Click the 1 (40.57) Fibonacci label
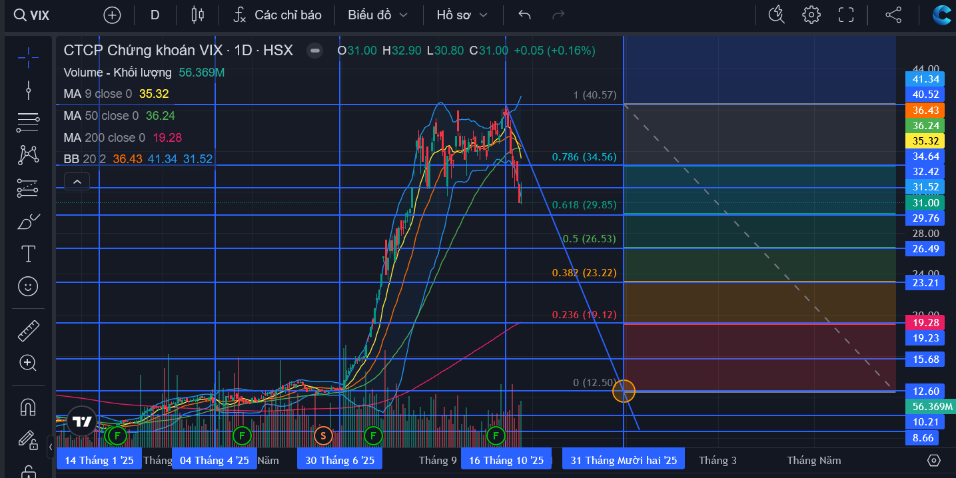 595,95
